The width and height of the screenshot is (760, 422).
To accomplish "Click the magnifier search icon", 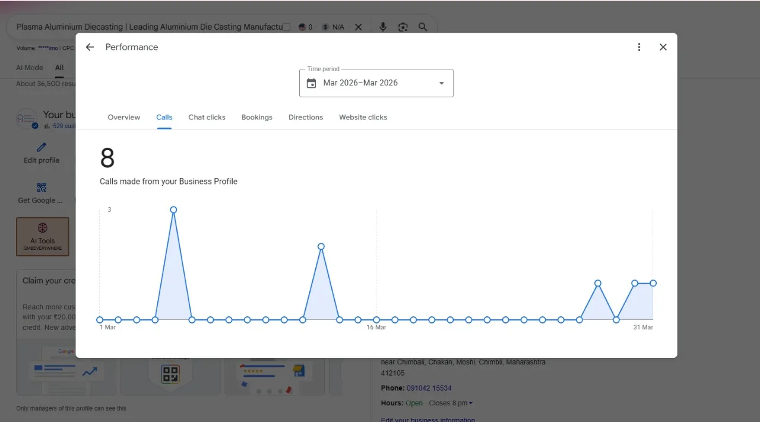I will point(423,27).
